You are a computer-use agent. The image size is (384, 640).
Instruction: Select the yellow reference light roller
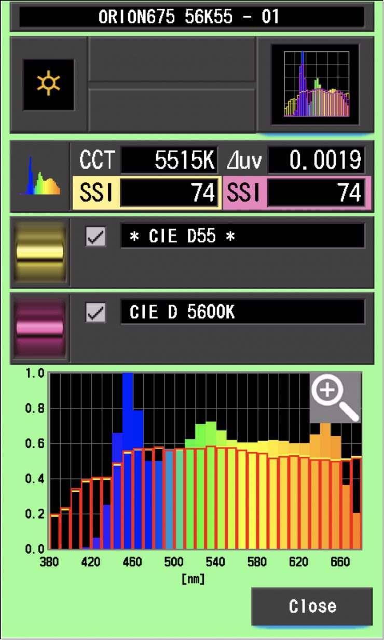pyautogui.click(x=40, y=252)
